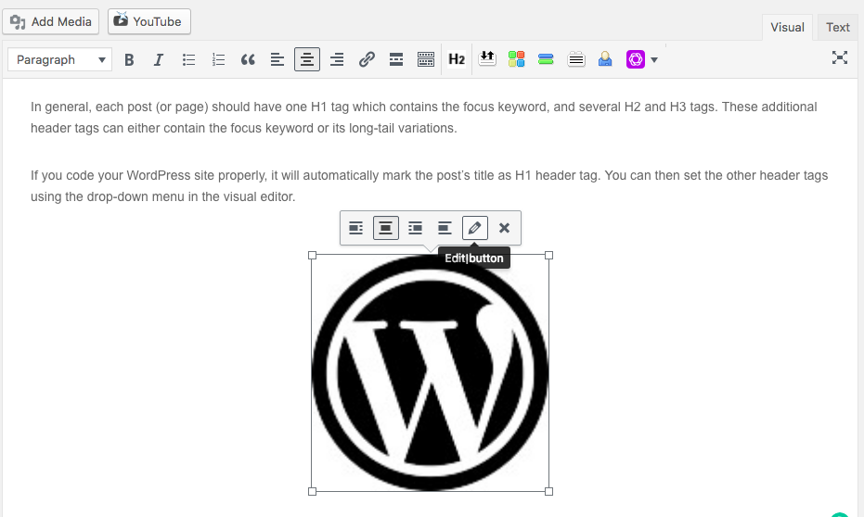This screenshot has height=517, width=864.
Task: Align text right in main toolbar
Action: [x=337, y=59]
